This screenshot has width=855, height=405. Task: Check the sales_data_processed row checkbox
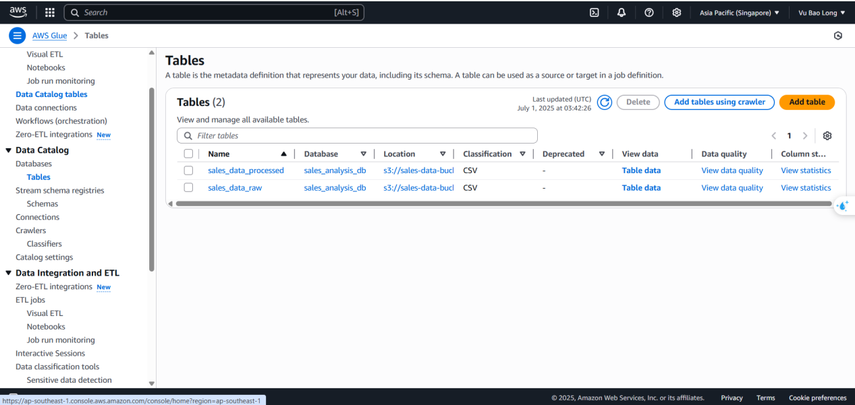188,170
